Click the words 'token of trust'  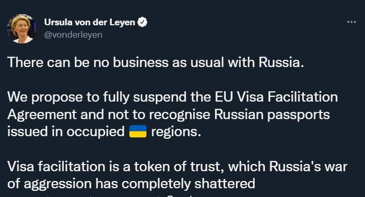[179, 167]
